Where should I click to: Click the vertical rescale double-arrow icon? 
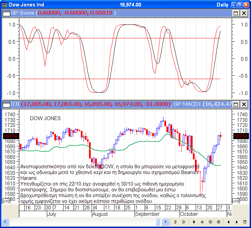[x=194, y=222]
